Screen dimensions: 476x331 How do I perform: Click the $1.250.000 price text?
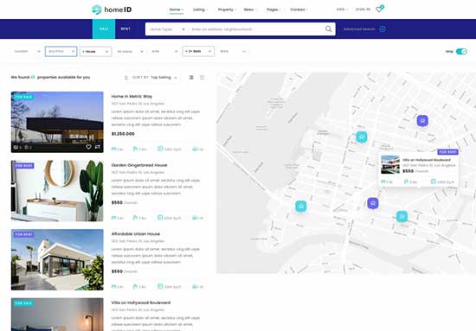tap(123, 134)
